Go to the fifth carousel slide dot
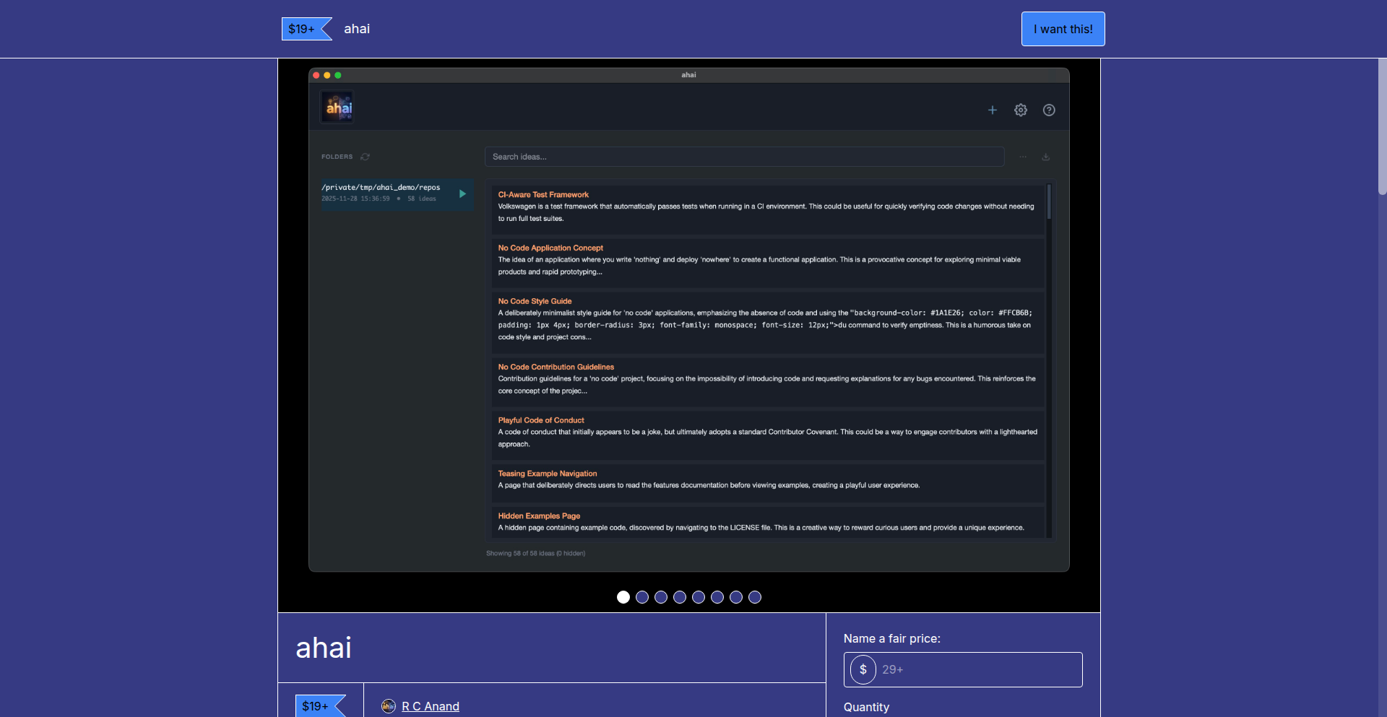Image resolution: width=1387 pixels, height=717 pixels. (x=699, y=597)
